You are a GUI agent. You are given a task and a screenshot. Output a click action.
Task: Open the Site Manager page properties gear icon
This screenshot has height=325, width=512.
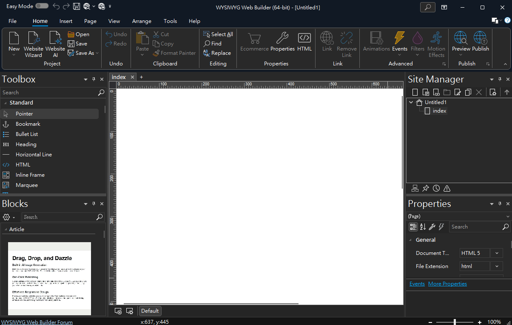(493, 92)
